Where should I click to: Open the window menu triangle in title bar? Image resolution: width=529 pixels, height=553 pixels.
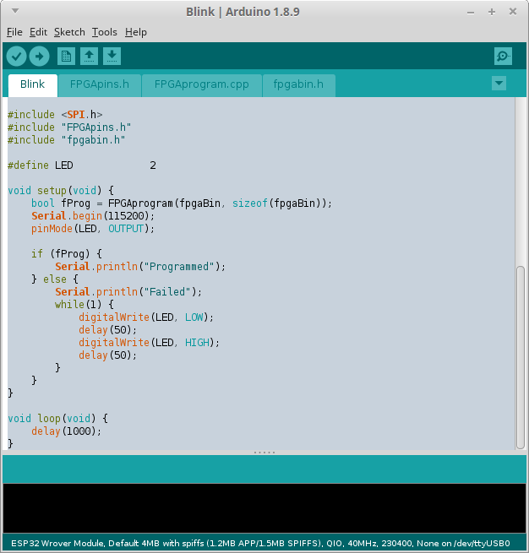[15, 11]
